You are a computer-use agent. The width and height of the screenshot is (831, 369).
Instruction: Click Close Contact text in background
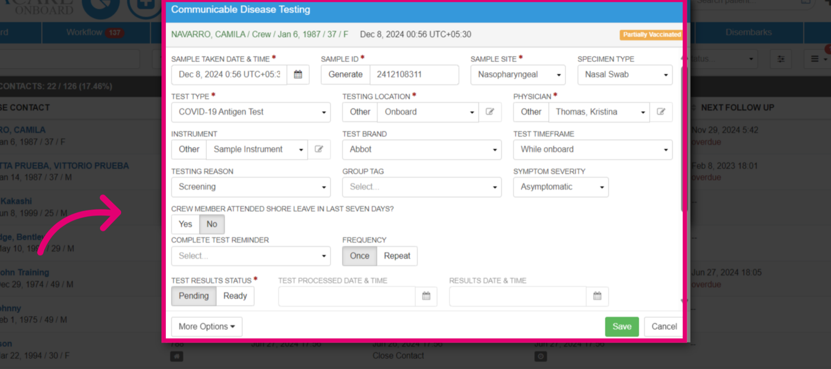coord(398,356)
